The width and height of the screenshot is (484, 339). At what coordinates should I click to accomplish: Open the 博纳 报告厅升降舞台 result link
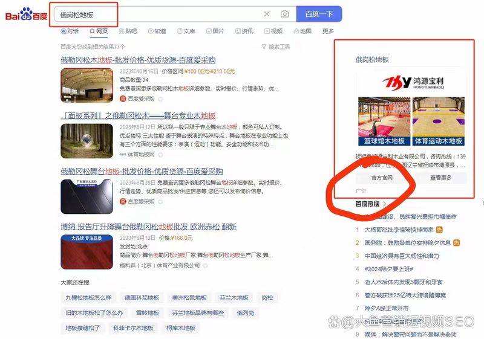(x=148, y=227)
